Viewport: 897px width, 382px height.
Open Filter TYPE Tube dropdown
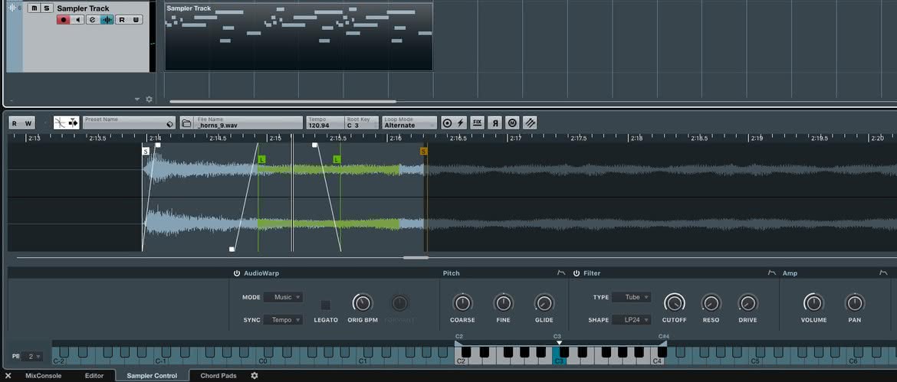pyautogui.click(x=631, y=297)
